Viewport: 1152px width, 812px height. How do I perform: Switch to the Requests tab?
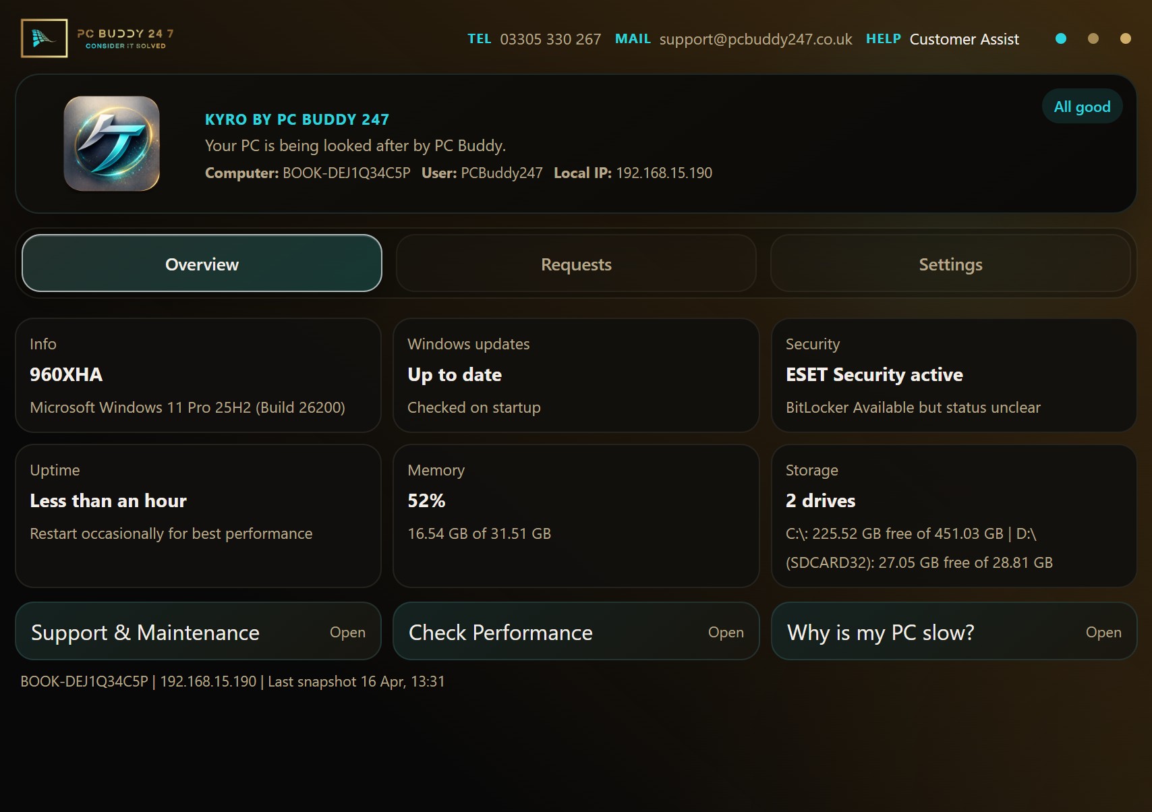click(575, 264)
